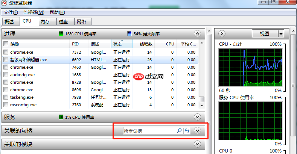
Task: Click the 关联的句柄 section title
Action: click(x=18, y=131)
